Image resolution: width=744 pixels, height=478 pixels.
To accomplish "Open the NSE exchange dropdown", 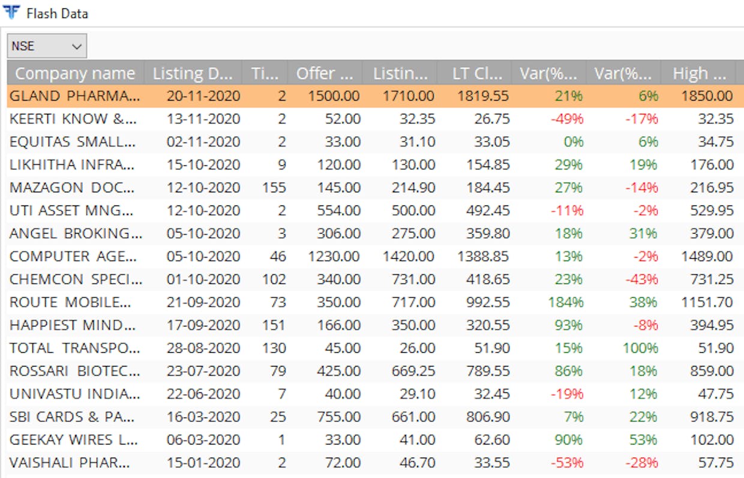I will coord(47,46).
